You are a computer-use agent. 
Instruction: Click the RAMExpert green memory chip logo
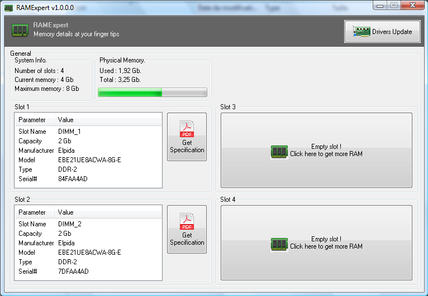pos(20,30)
